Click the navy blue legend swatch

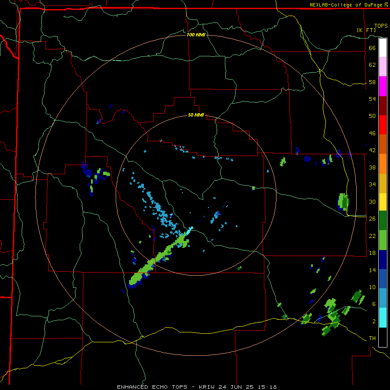(x=383, y=260)
